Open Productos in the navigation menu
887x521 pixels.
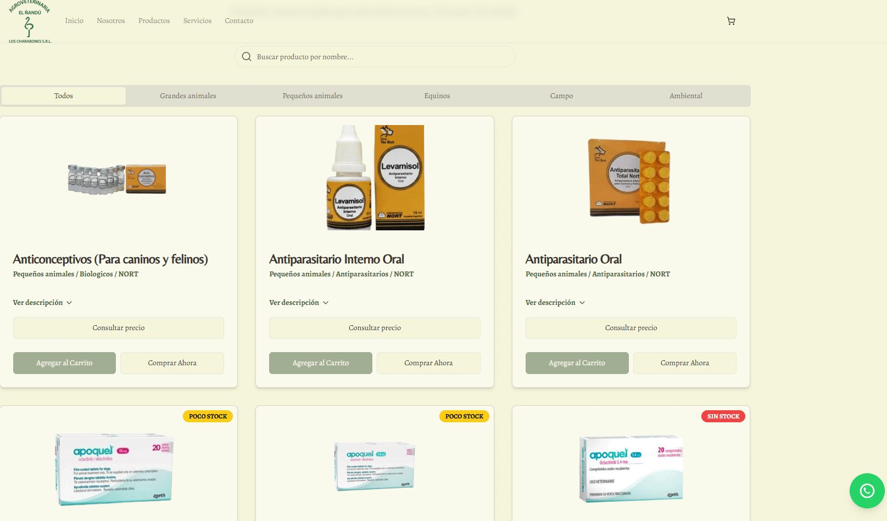coord(154,21)
